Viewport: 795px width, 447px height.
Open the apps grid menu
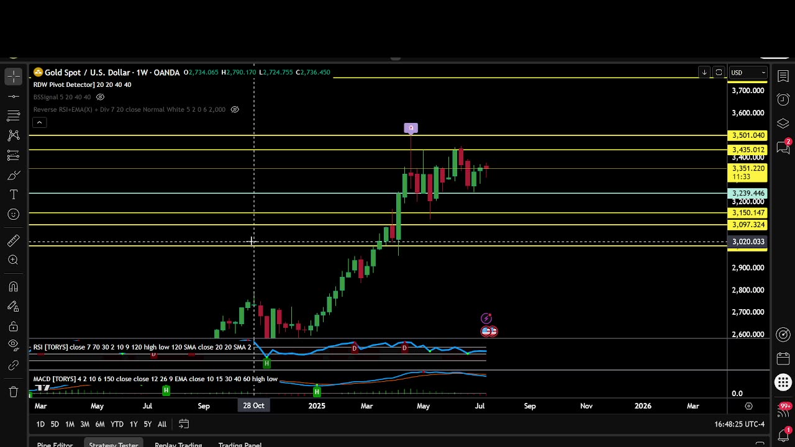coord(783,382)
